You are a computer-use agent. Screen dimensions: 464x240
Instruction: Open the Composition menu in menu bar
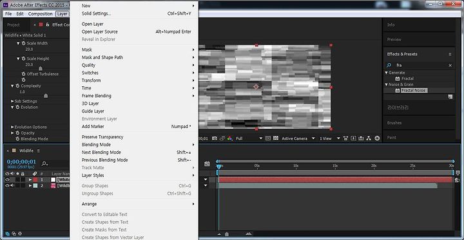pos(40,14)
